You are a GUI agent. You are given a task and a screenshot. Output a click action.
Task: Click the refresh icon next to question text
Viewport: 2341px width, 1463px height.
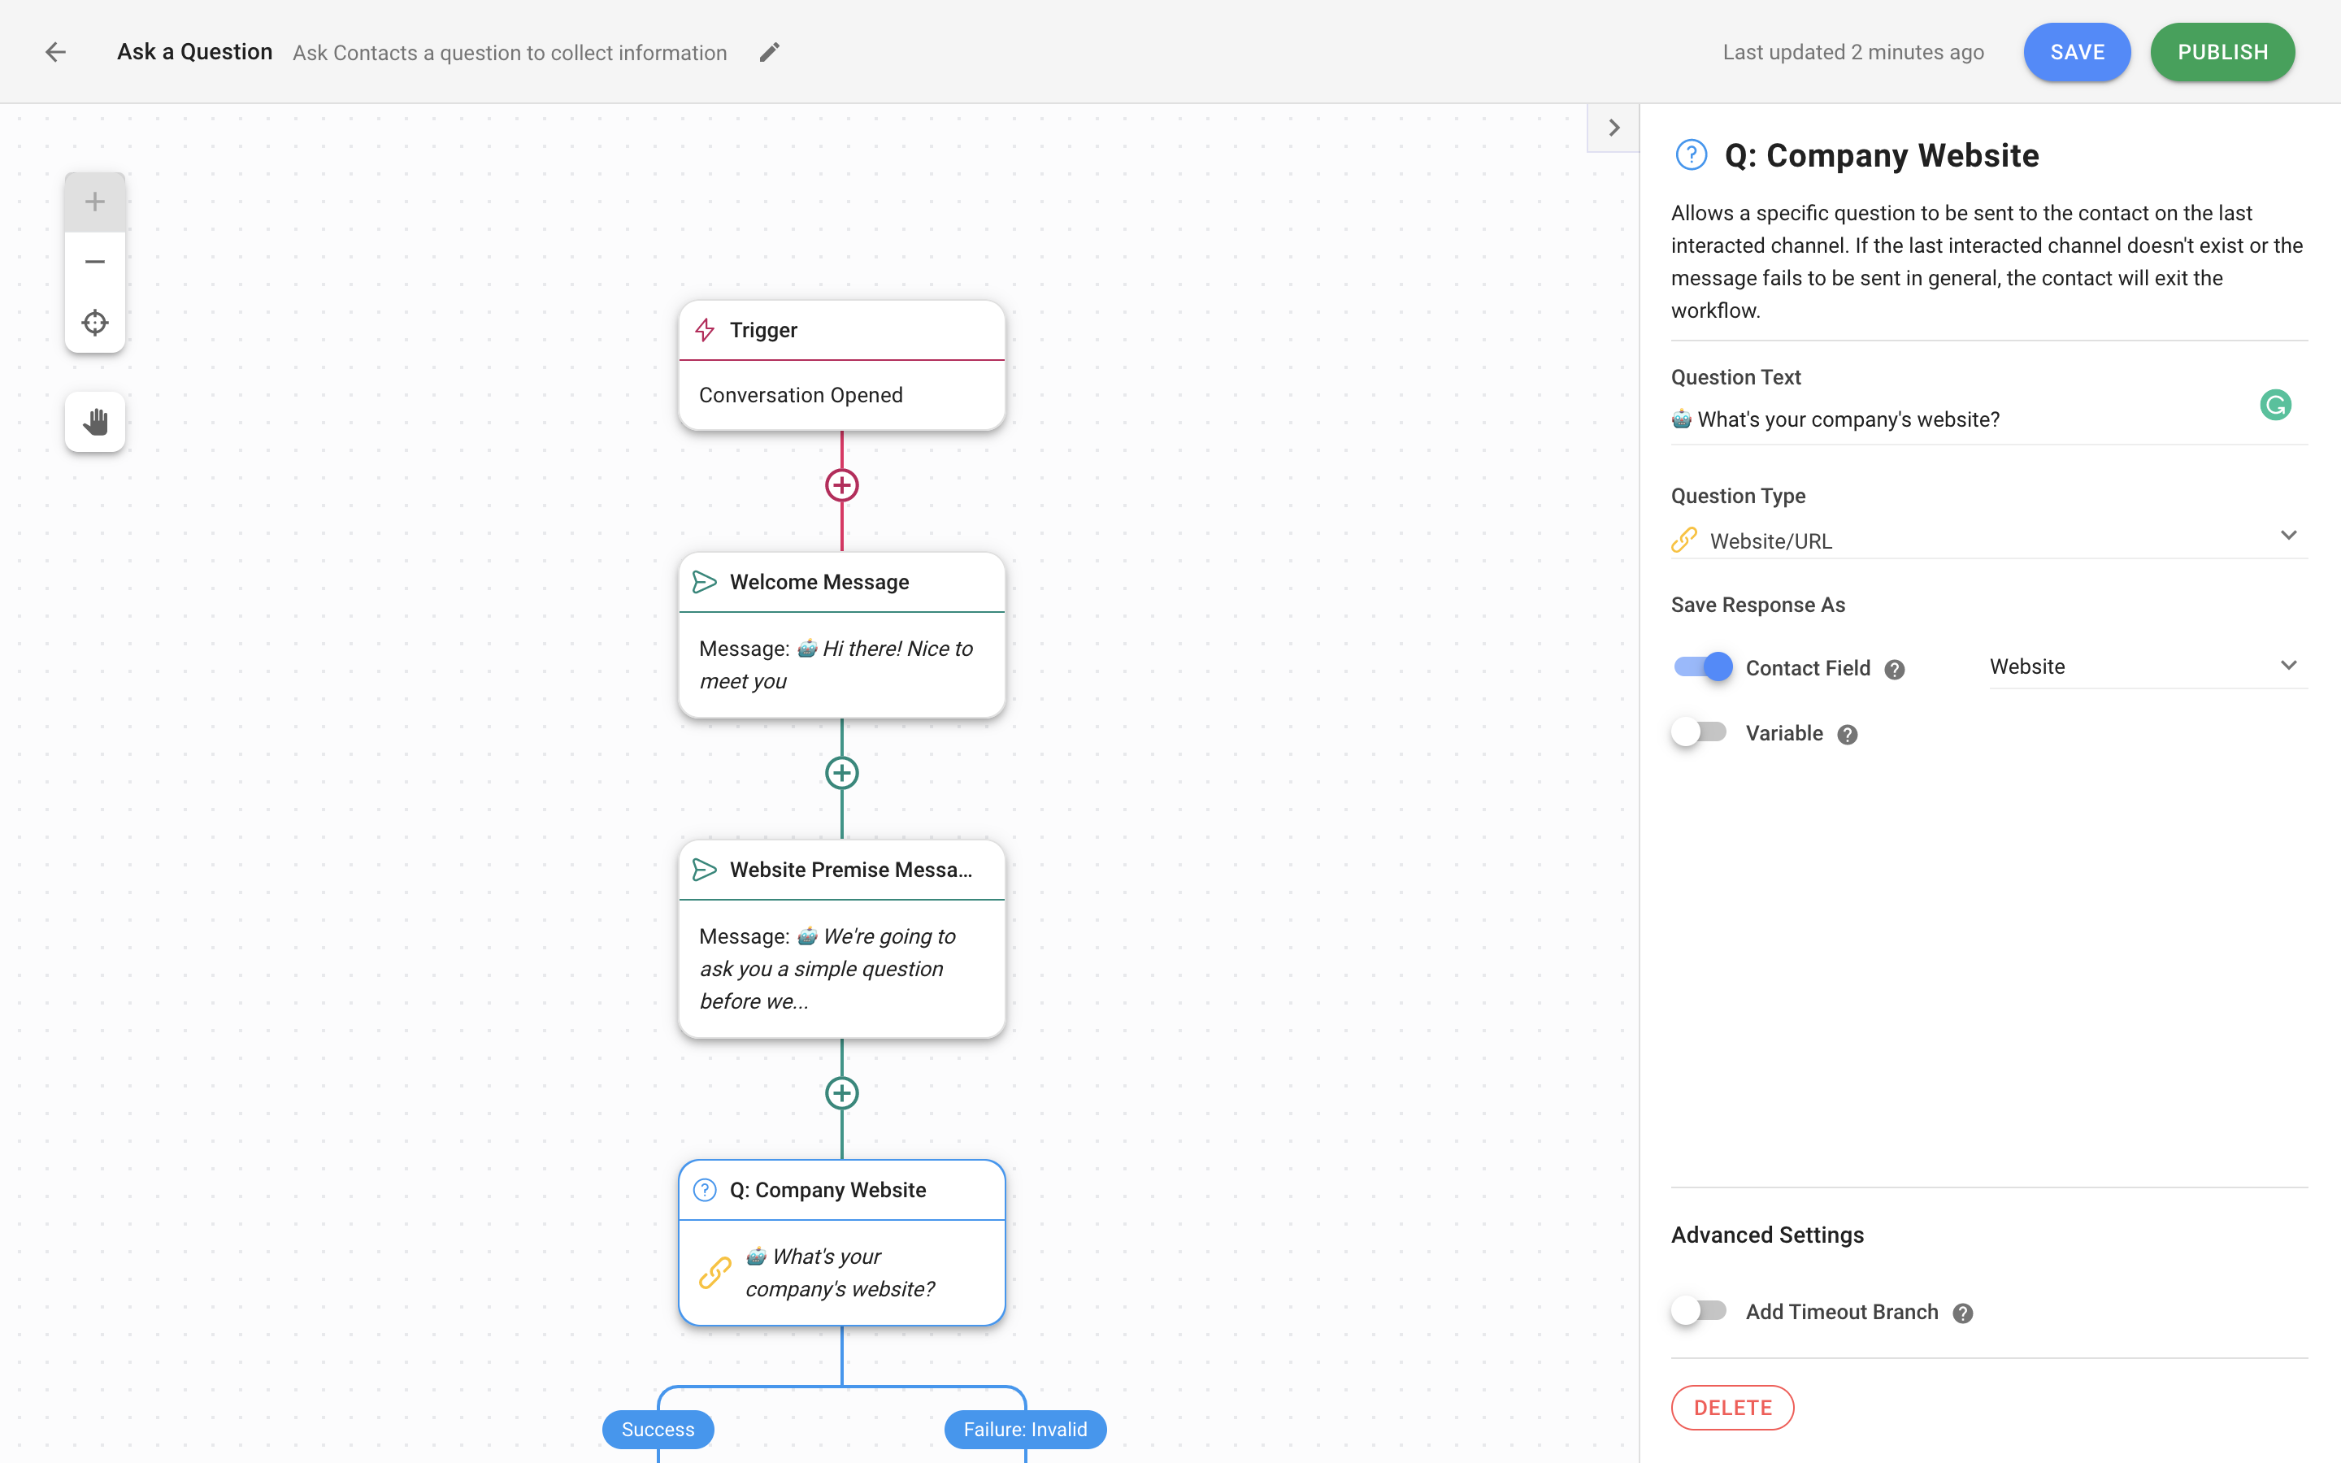tap(2277, 406)
